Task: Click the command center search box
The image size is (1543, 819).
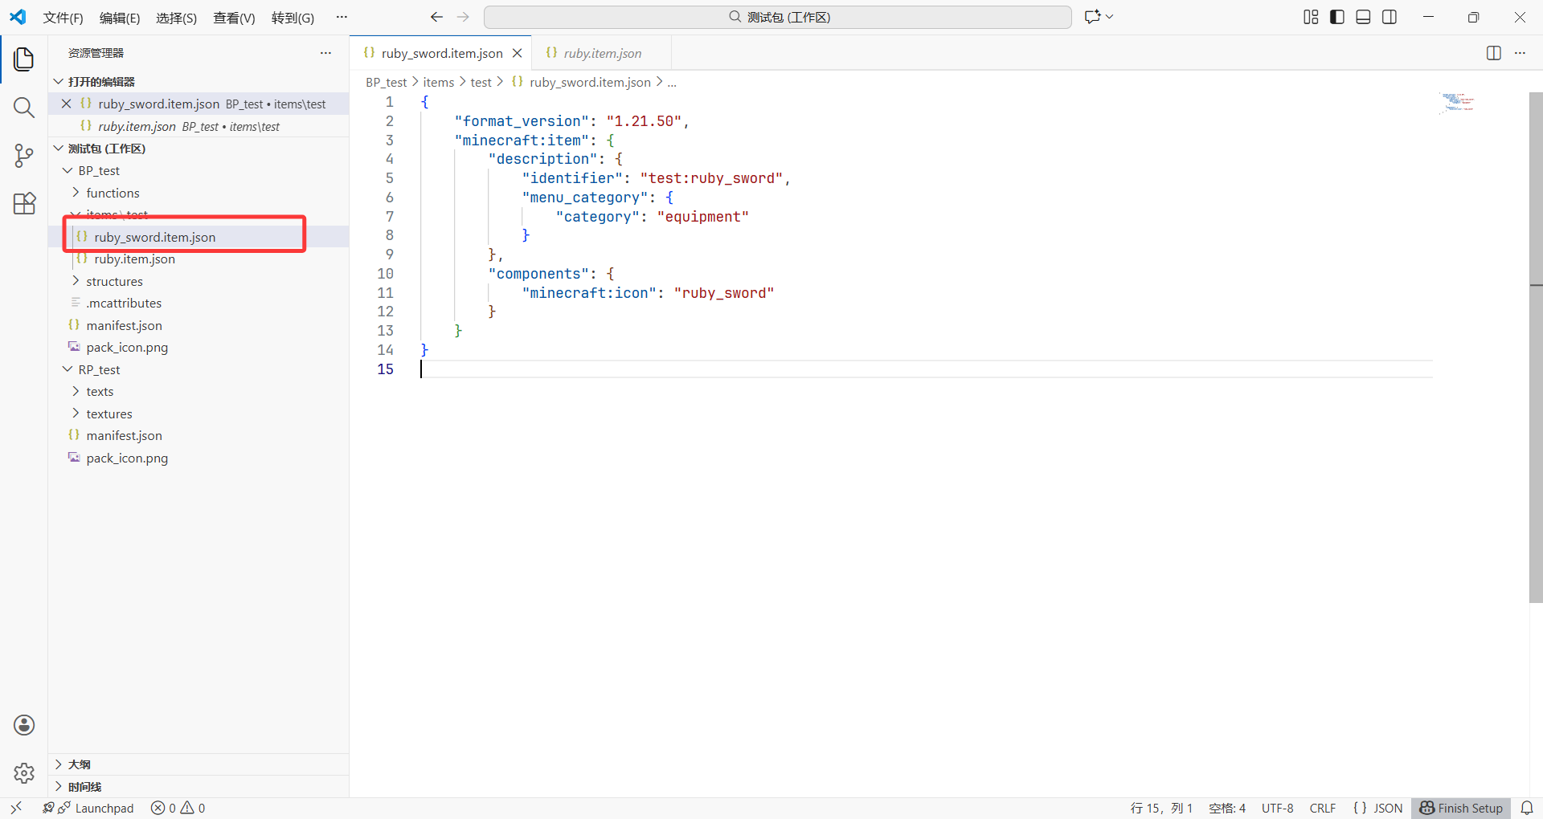Action: point(778,17)
